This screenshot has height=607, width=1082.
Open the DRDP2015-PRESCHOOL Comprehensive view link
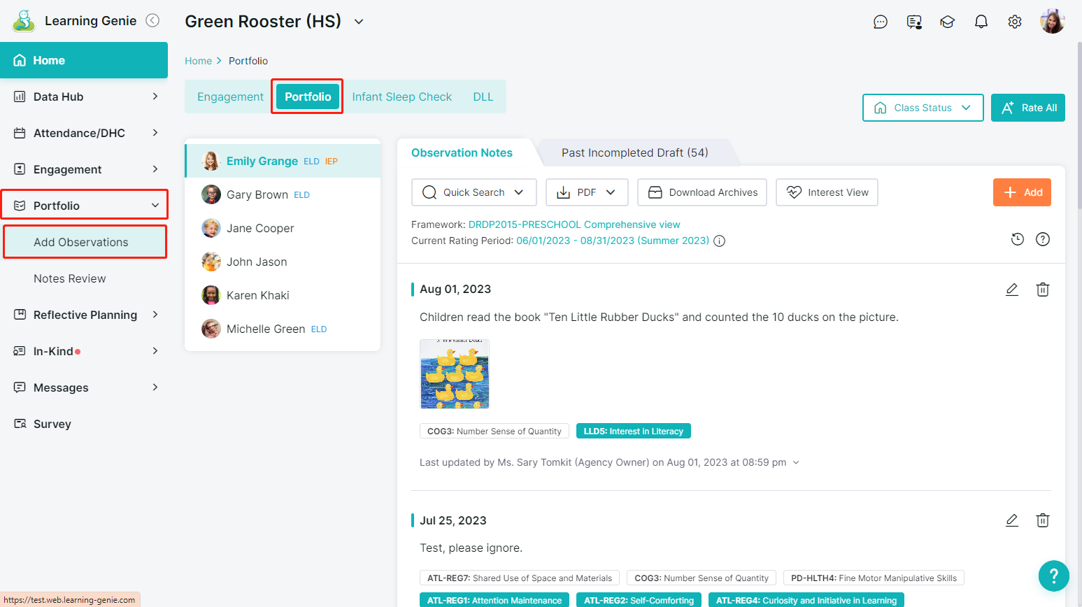pos(574,224)
